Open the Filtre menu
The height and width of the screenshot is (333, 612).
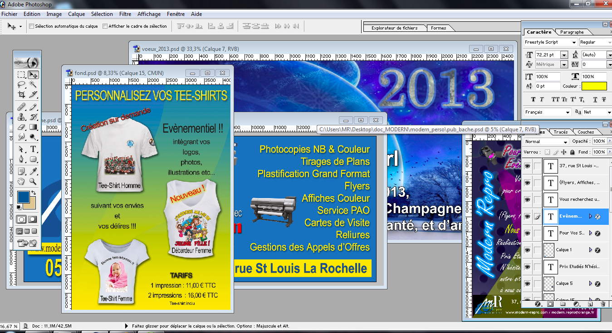point(125,14)
